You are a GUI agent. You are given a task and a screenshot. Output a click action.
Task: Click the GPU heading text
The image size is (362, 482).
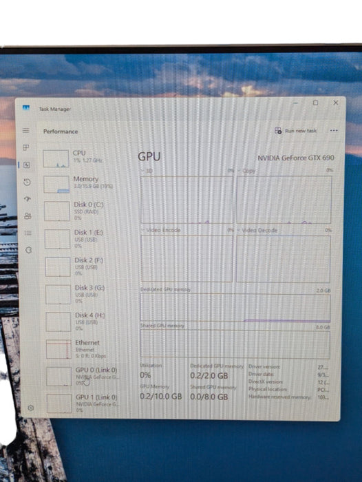[149, 156]
